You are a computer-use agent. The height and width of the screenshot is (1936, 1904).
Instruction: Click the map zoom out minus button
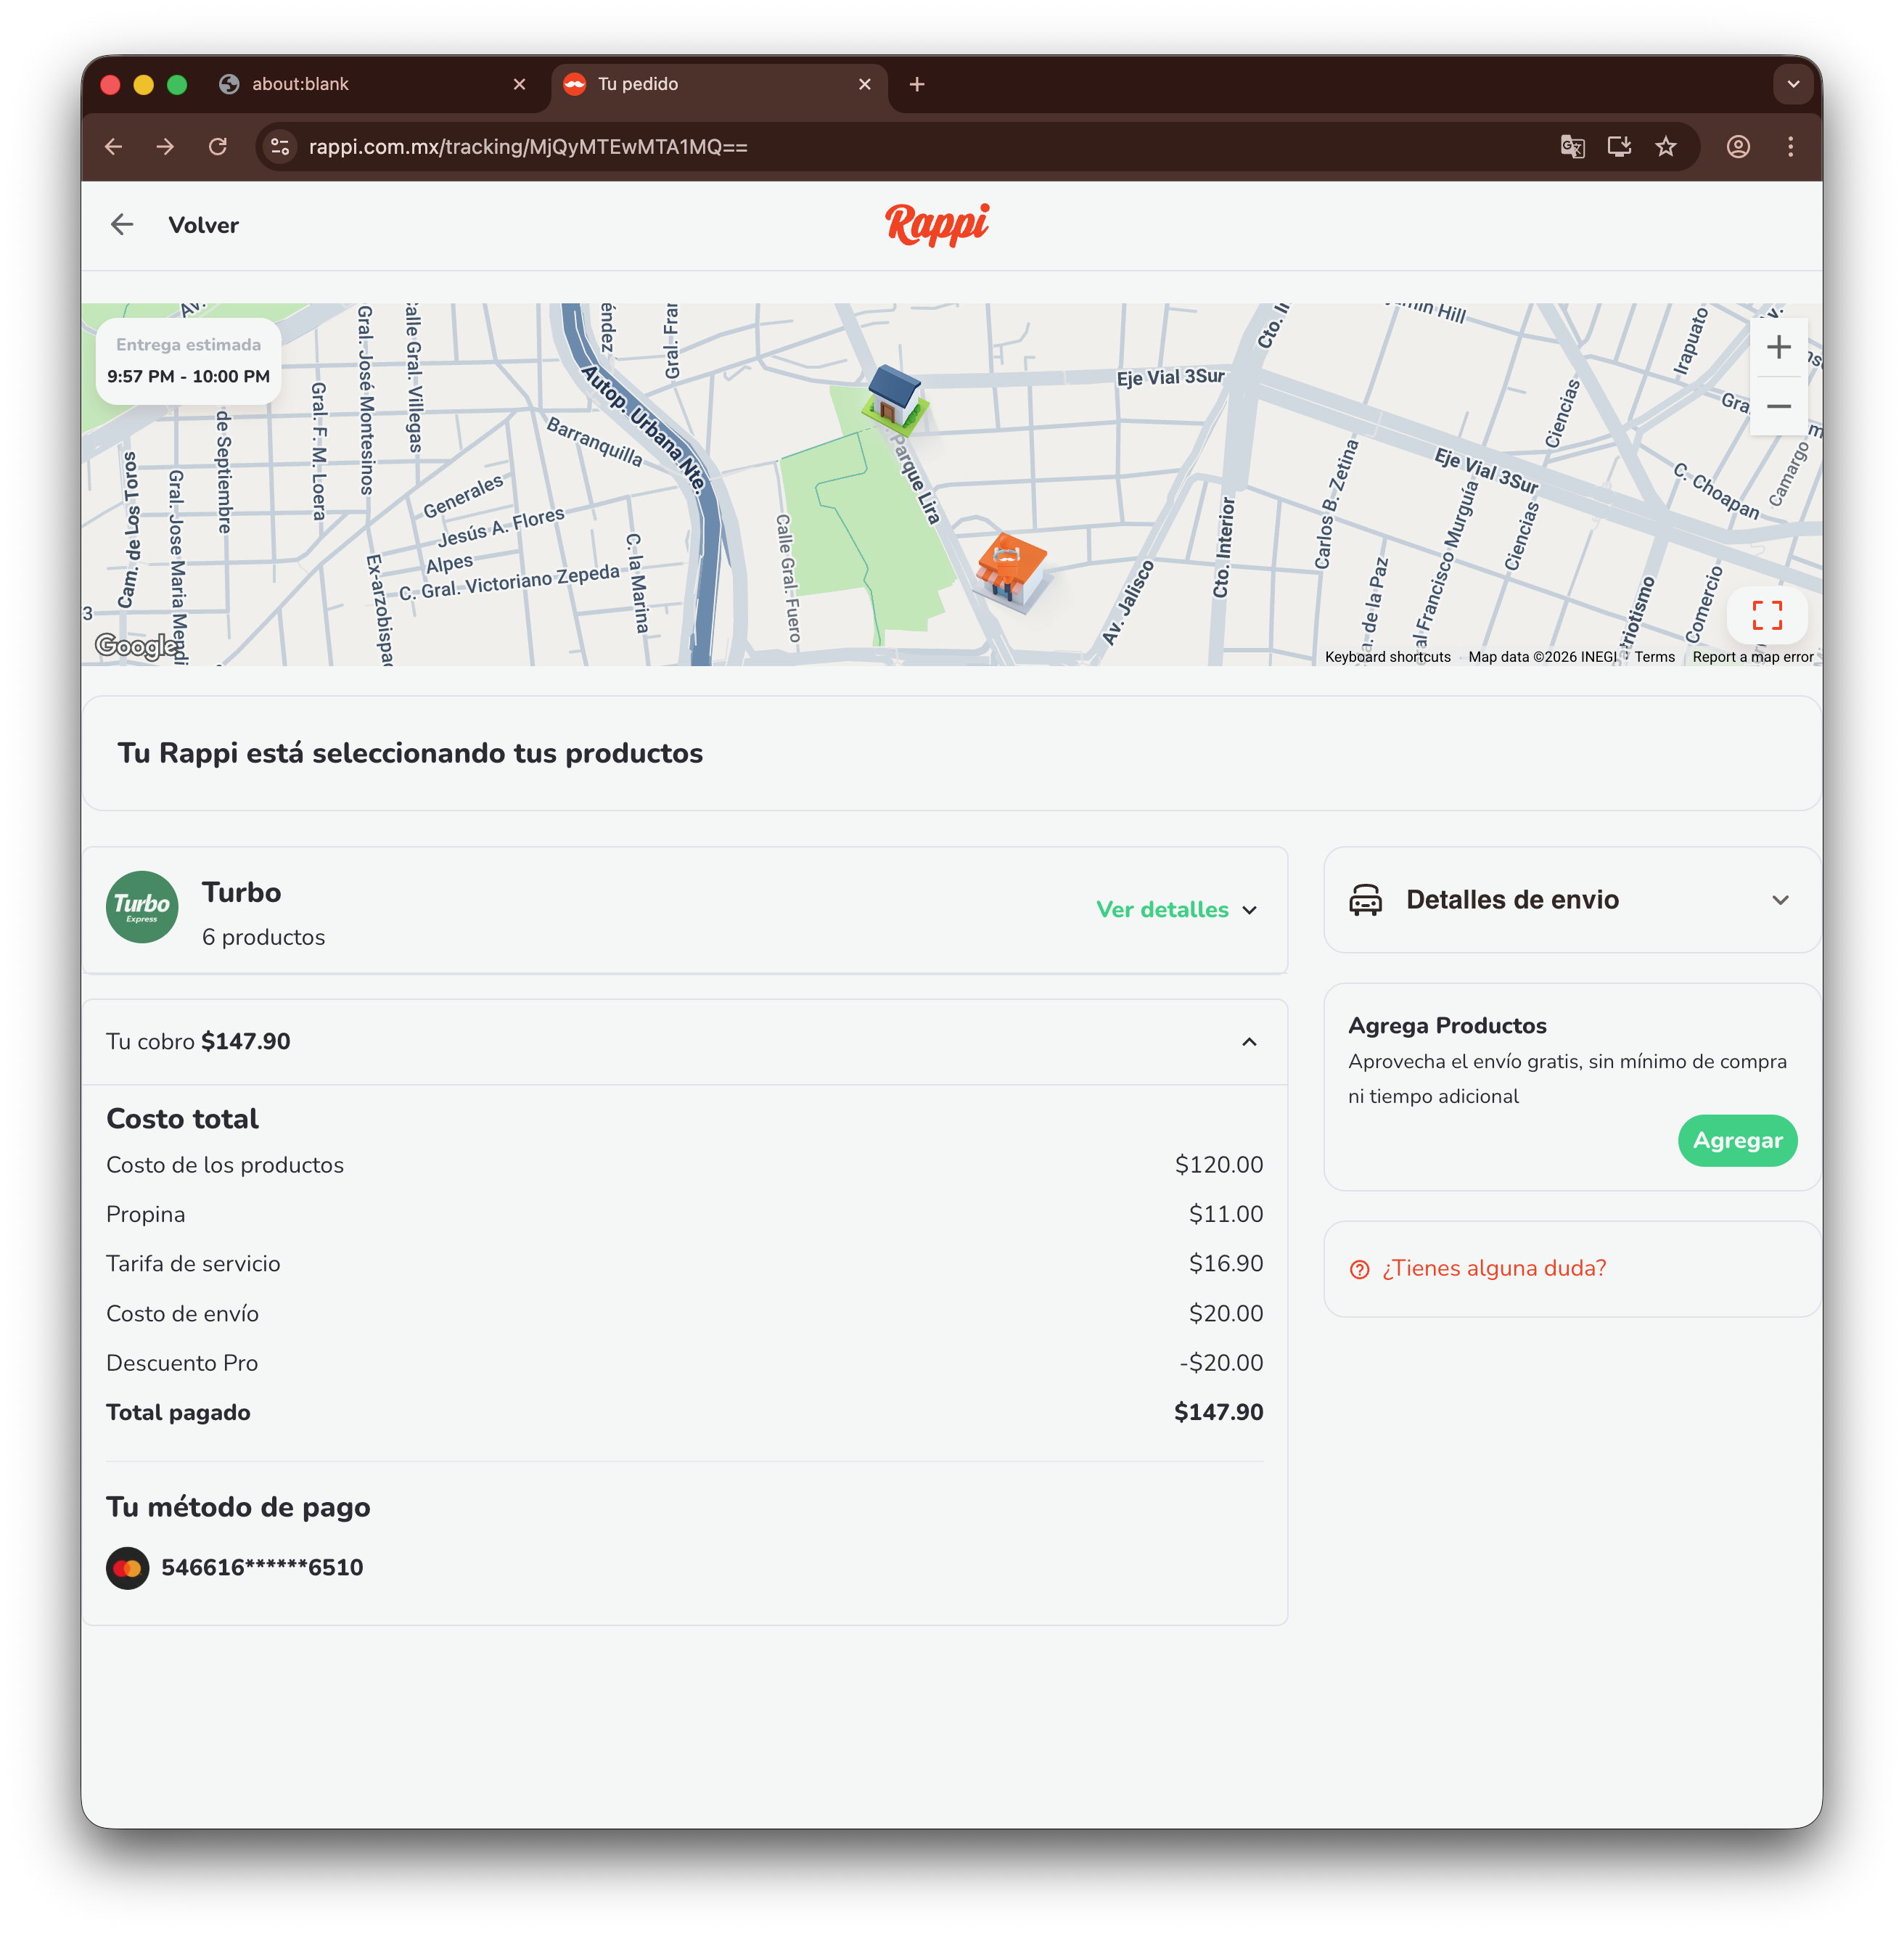(x=1778, y=406)
